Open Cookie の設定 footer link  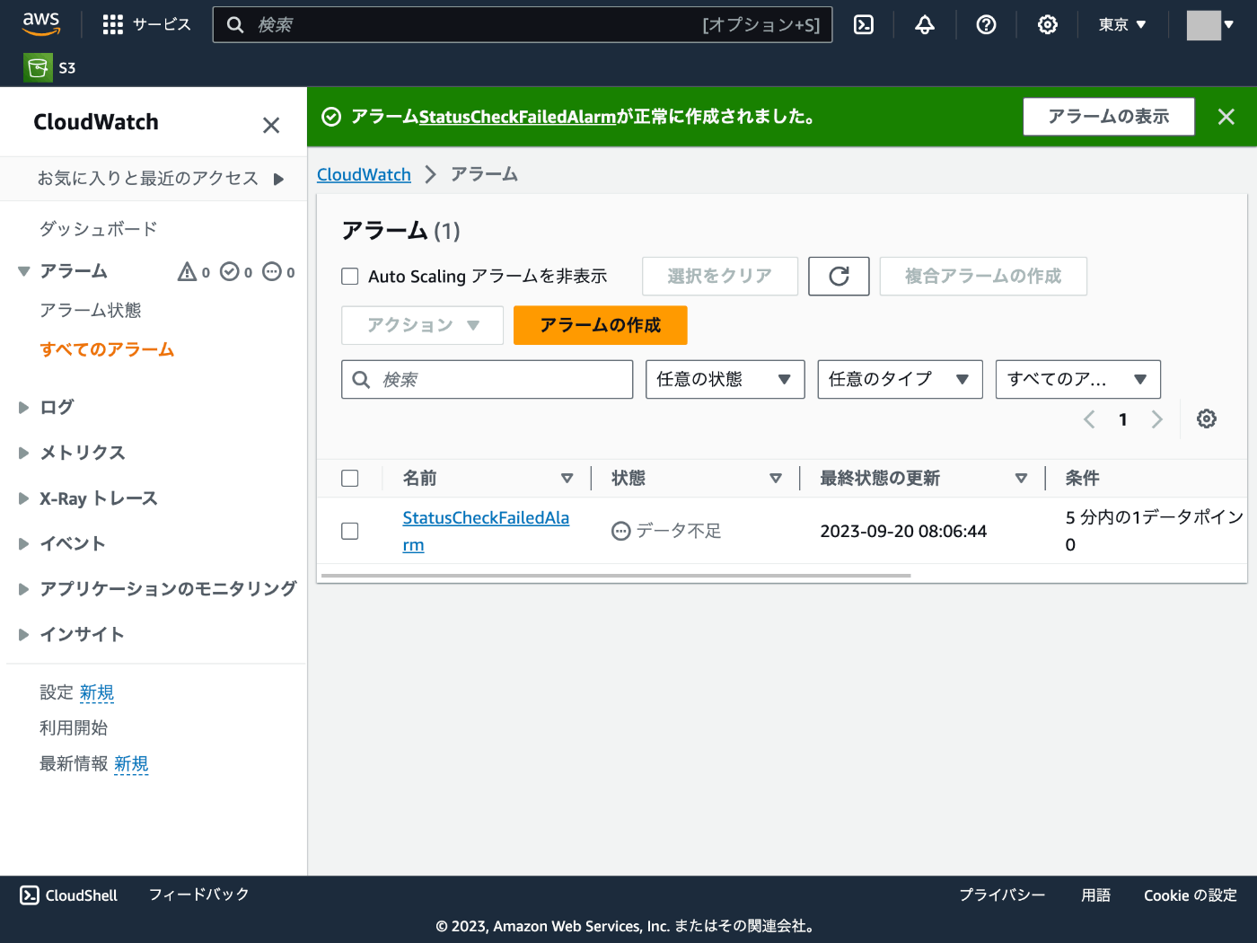click(1191, 895)
